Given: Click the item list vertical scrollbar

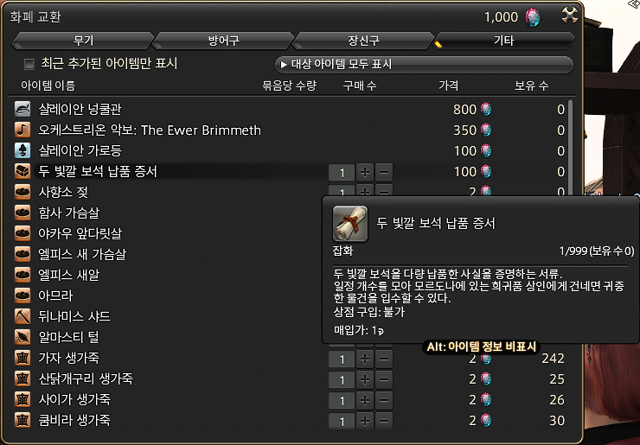Looking at the screenshot, I should pos(570,147).
